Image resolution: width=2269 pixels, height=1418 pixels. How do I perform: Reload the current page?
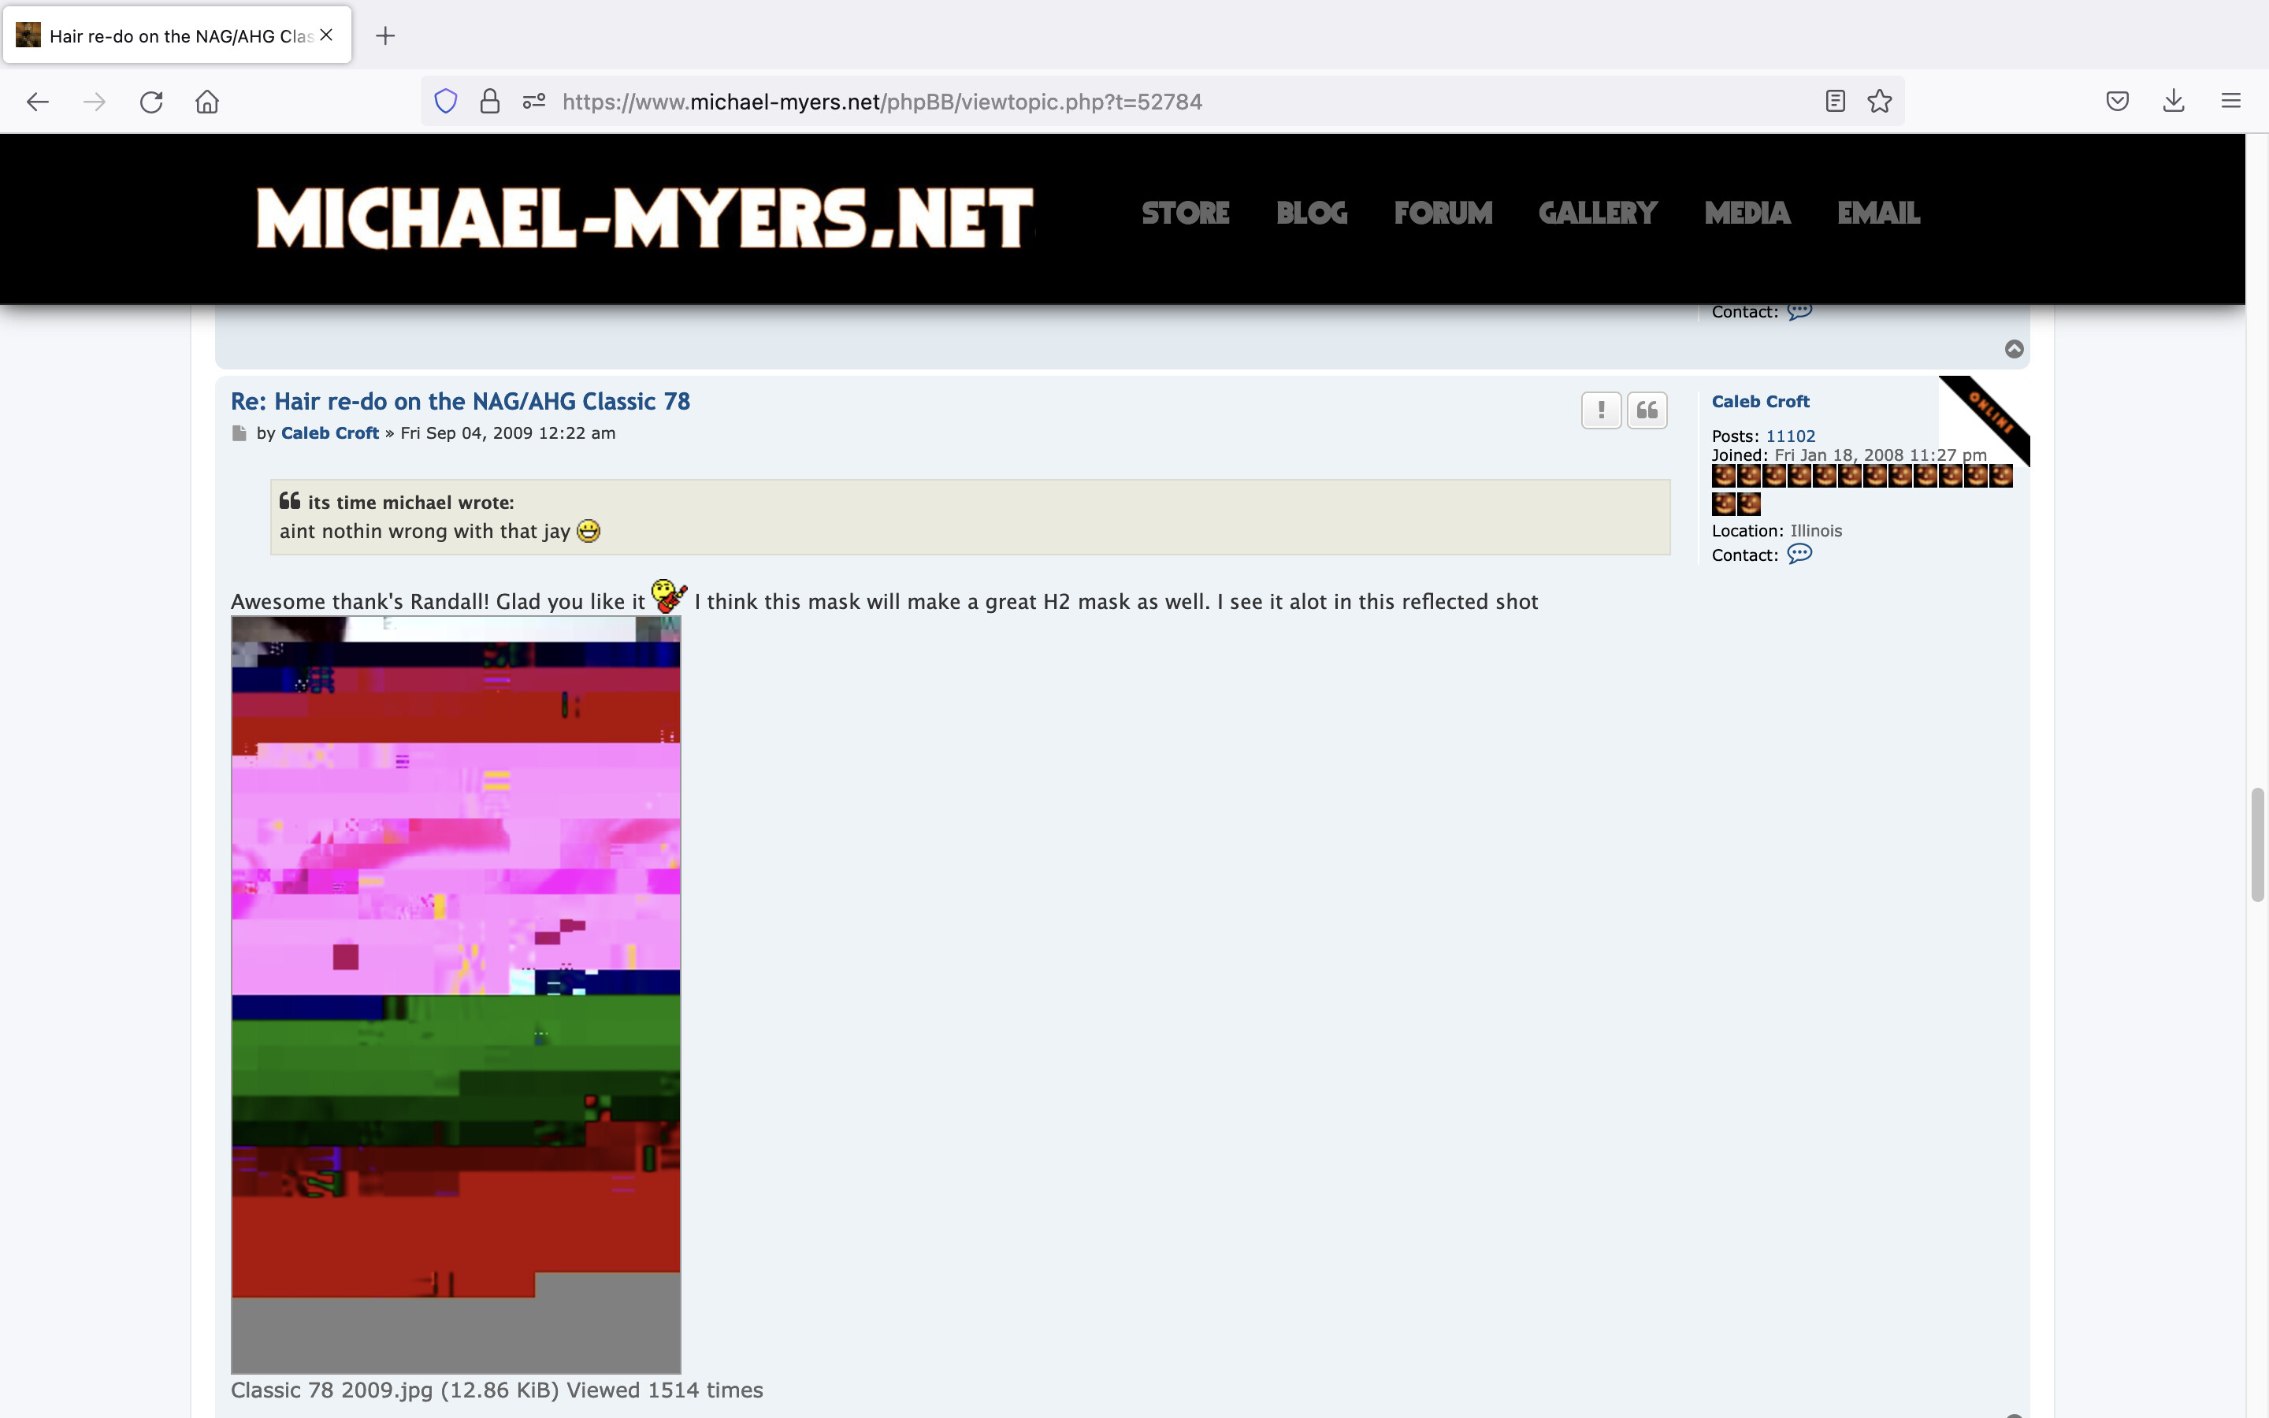coord(151,102)
